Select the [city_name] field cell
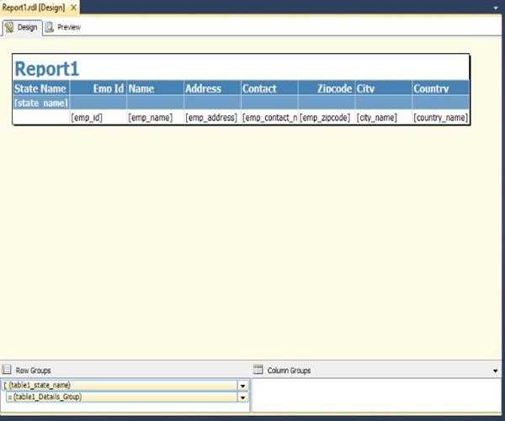Screen dimensions: 505x421 point(383,118)
